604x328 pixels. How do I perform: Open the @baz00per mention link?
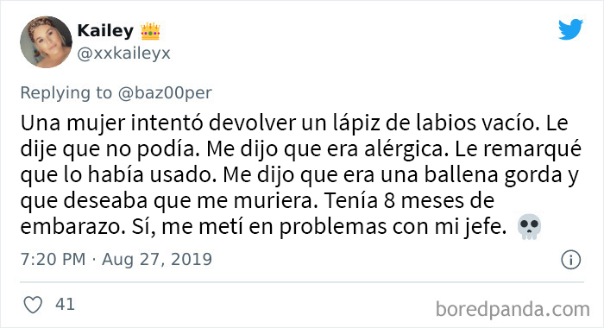pos(165,93)
